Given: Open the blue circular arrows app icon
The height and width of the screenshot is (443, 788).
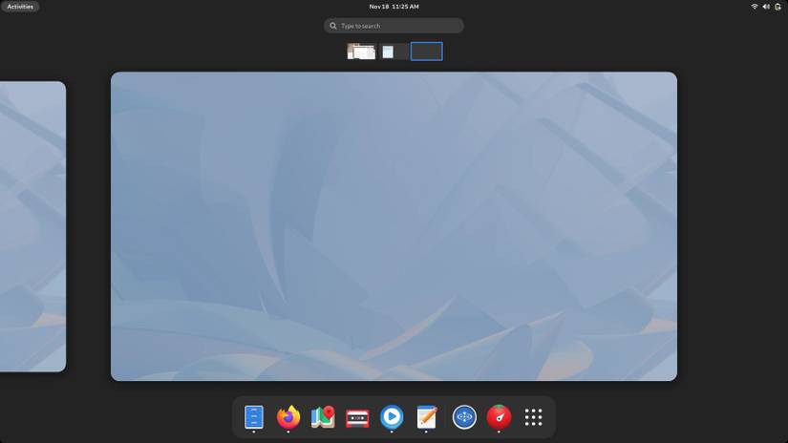Looking at the screenshot, I should coord(464,417).
